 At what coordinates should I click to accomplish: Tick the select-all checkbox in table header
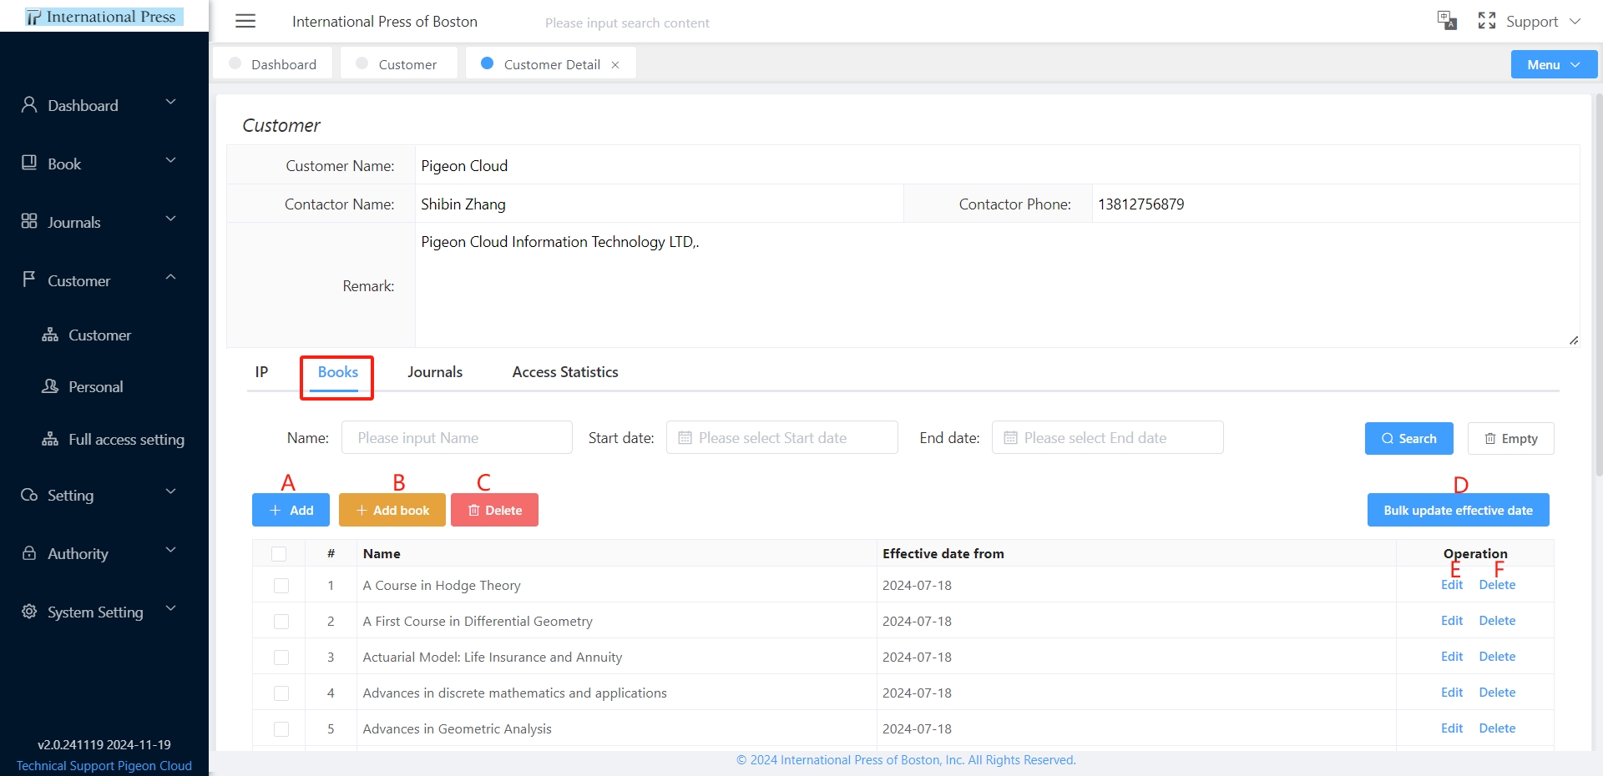click(x=279, y=554)
